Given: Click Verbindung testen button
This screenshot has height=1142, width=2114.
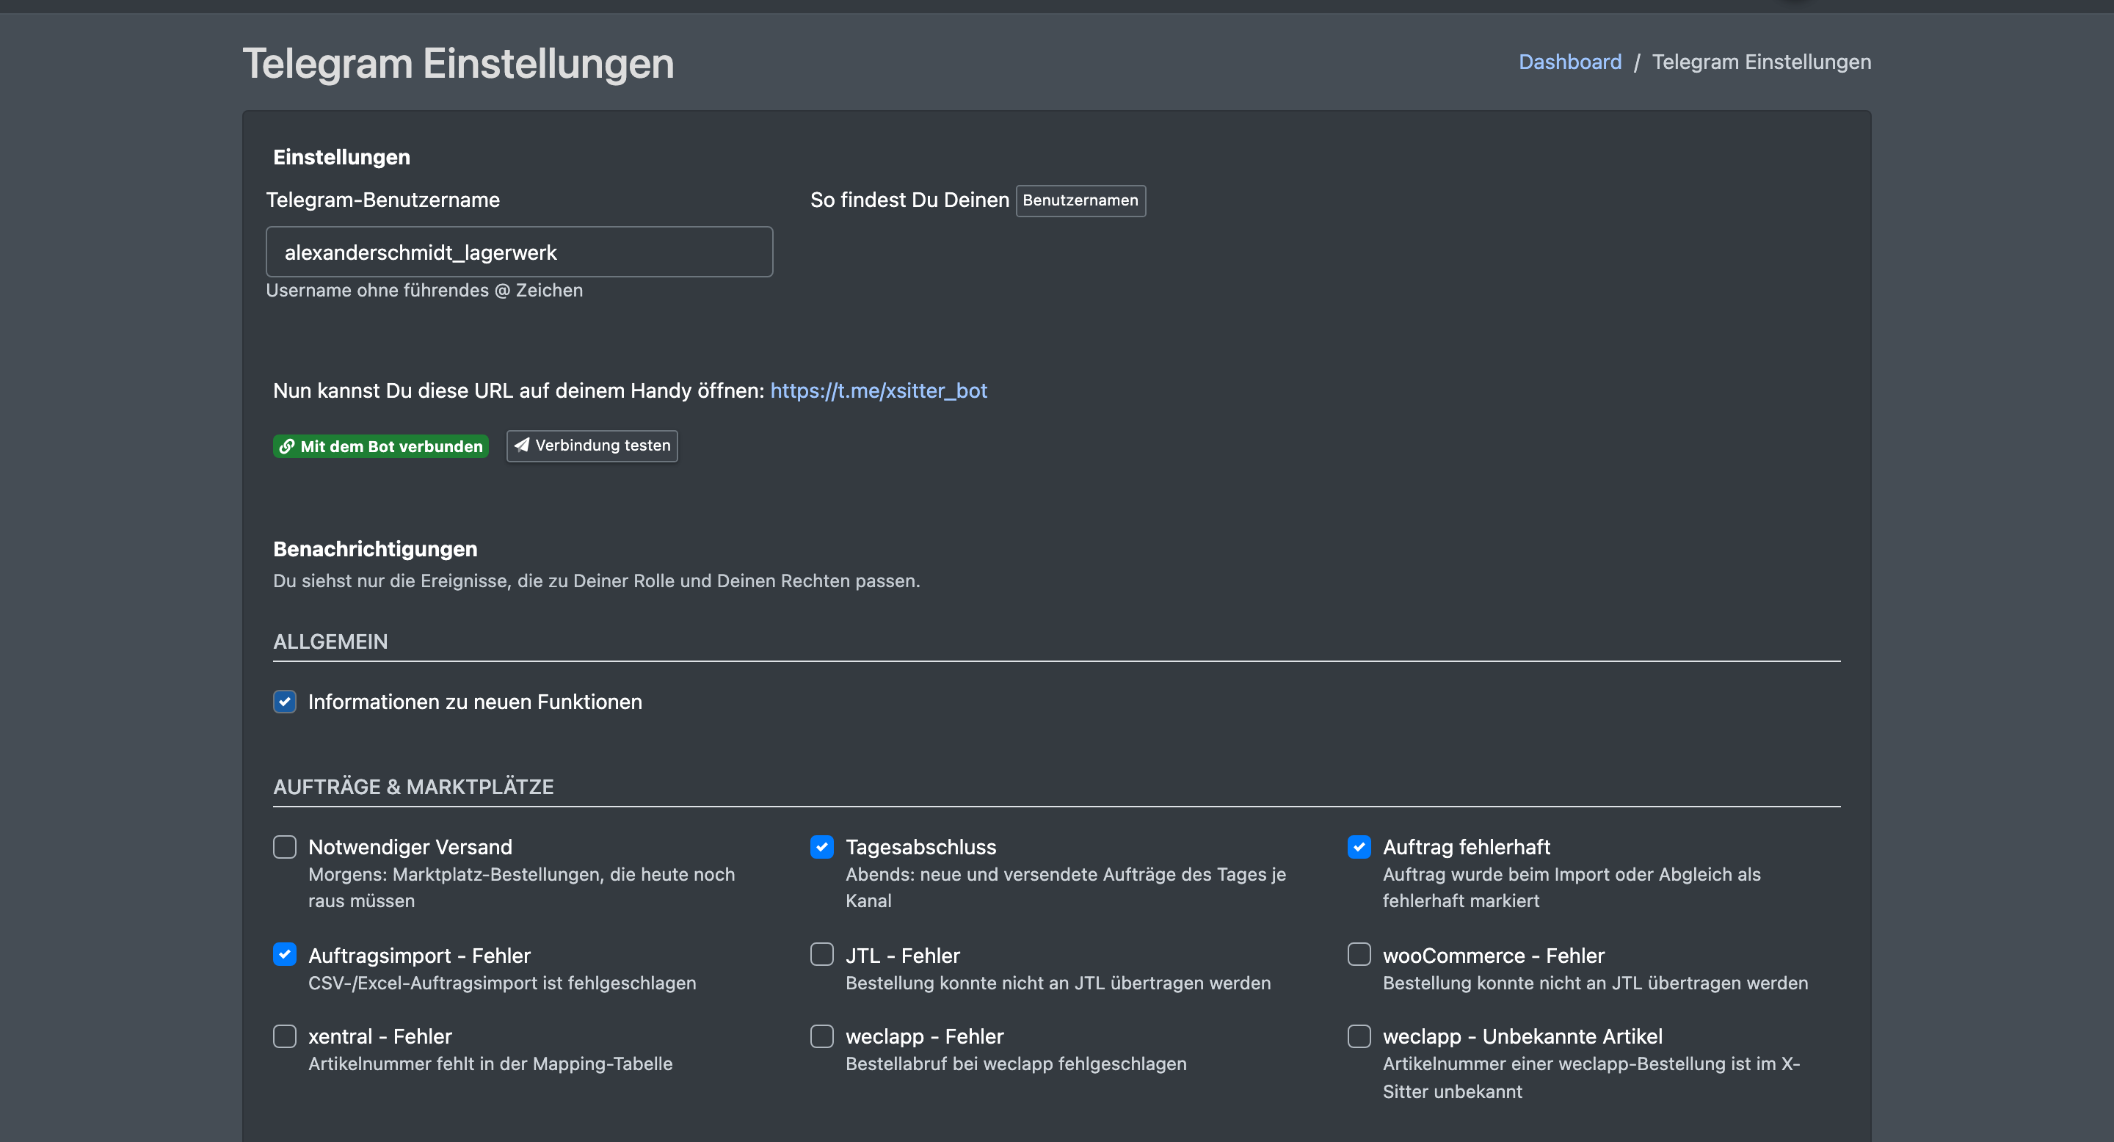Looking at the screenshot, I should (592, 445).
